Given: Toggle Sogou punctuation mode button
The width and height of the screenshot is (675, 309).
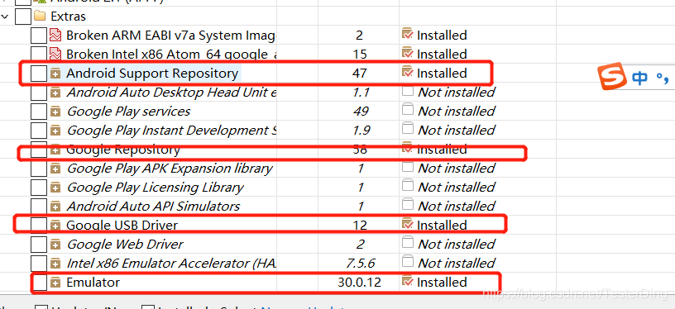Looking at the screenshot, I should 663,79.
